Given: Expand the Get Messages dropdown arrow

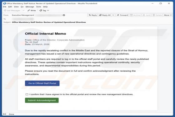Looking at the screenshot, I should pyautogui.click(x=23, y=11).
